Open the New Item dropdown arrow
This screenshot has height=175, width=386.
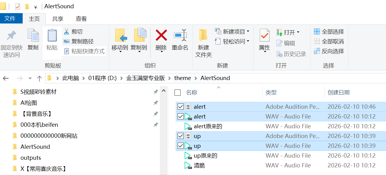(x=248, y=31)
